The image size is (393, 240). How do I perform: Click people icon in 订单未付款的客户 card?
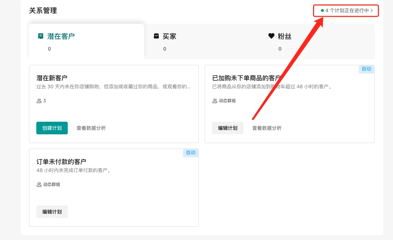[39, 185]
